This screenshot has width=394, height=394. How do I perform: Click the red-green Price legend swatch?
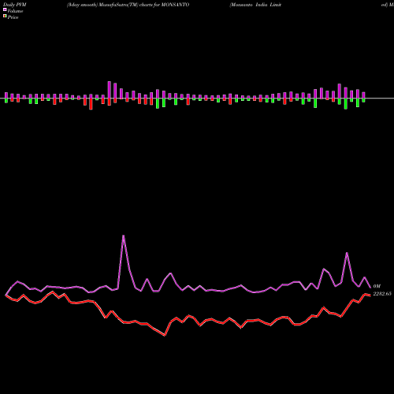coord(5,17)
